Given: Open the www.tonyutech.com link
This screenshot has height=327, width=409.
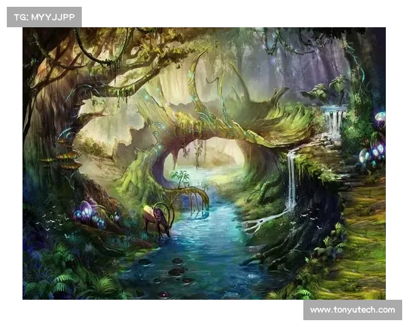Looking at the screenshot, I should tap(352, 310).
